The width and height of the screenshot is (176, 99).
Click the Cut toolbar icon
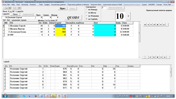tap(4, 8)
